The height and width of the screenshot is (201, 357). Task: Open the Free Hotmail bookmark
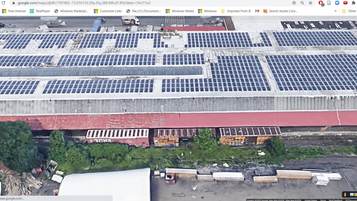click(14, 11)
